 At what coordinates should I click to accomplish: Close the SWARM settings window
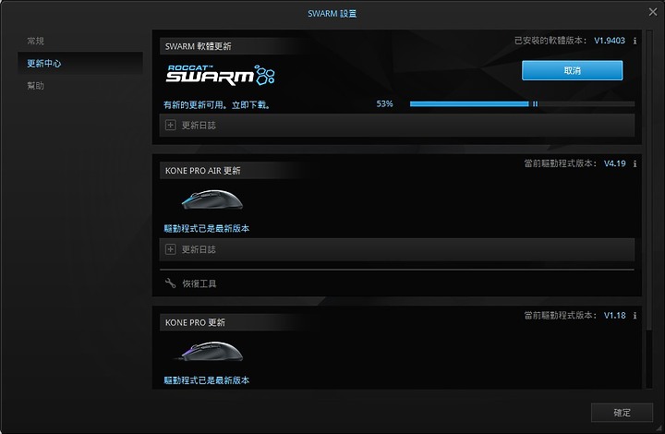(653, 12)
